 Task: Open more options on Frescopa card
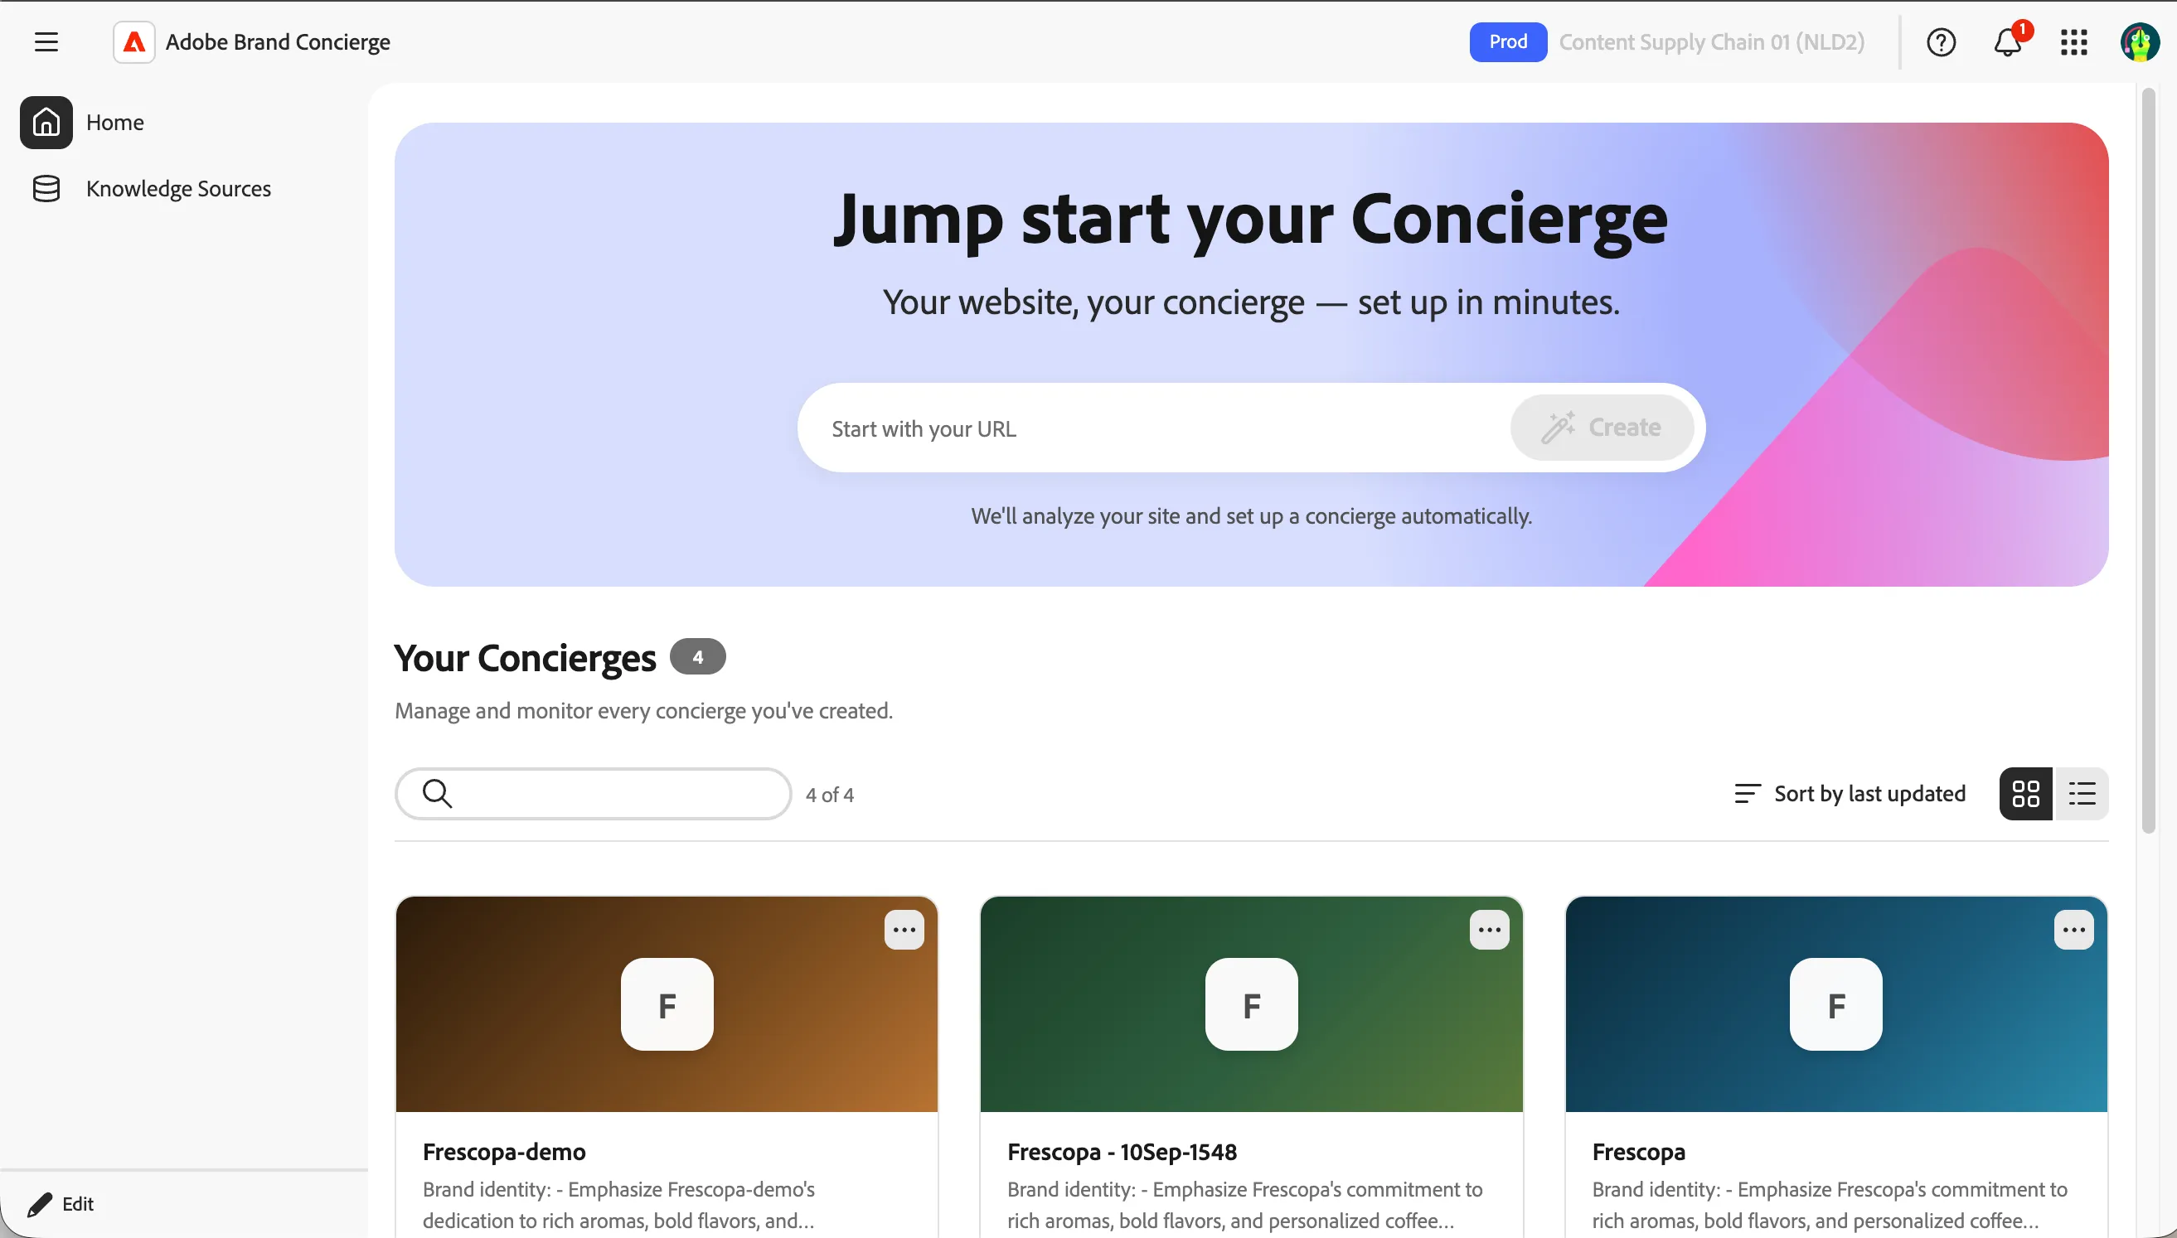coord(2073,930)
